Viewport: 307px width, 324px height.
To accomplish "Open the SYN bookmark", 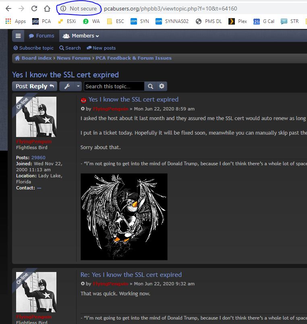I will [x=140, y=21].
